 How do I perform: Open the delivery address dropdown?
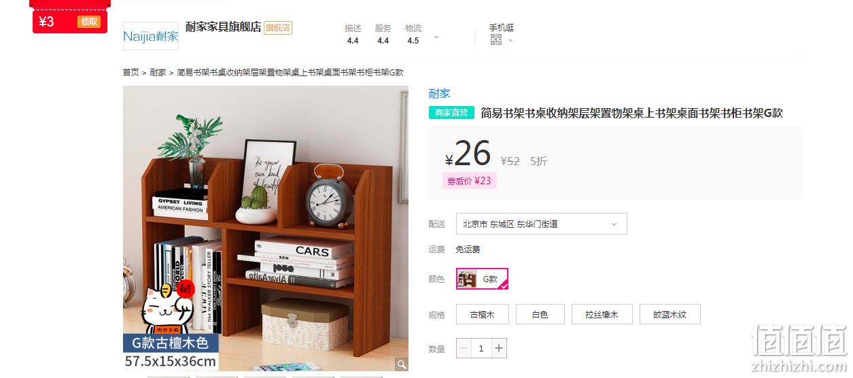click(x=542, y=224)
